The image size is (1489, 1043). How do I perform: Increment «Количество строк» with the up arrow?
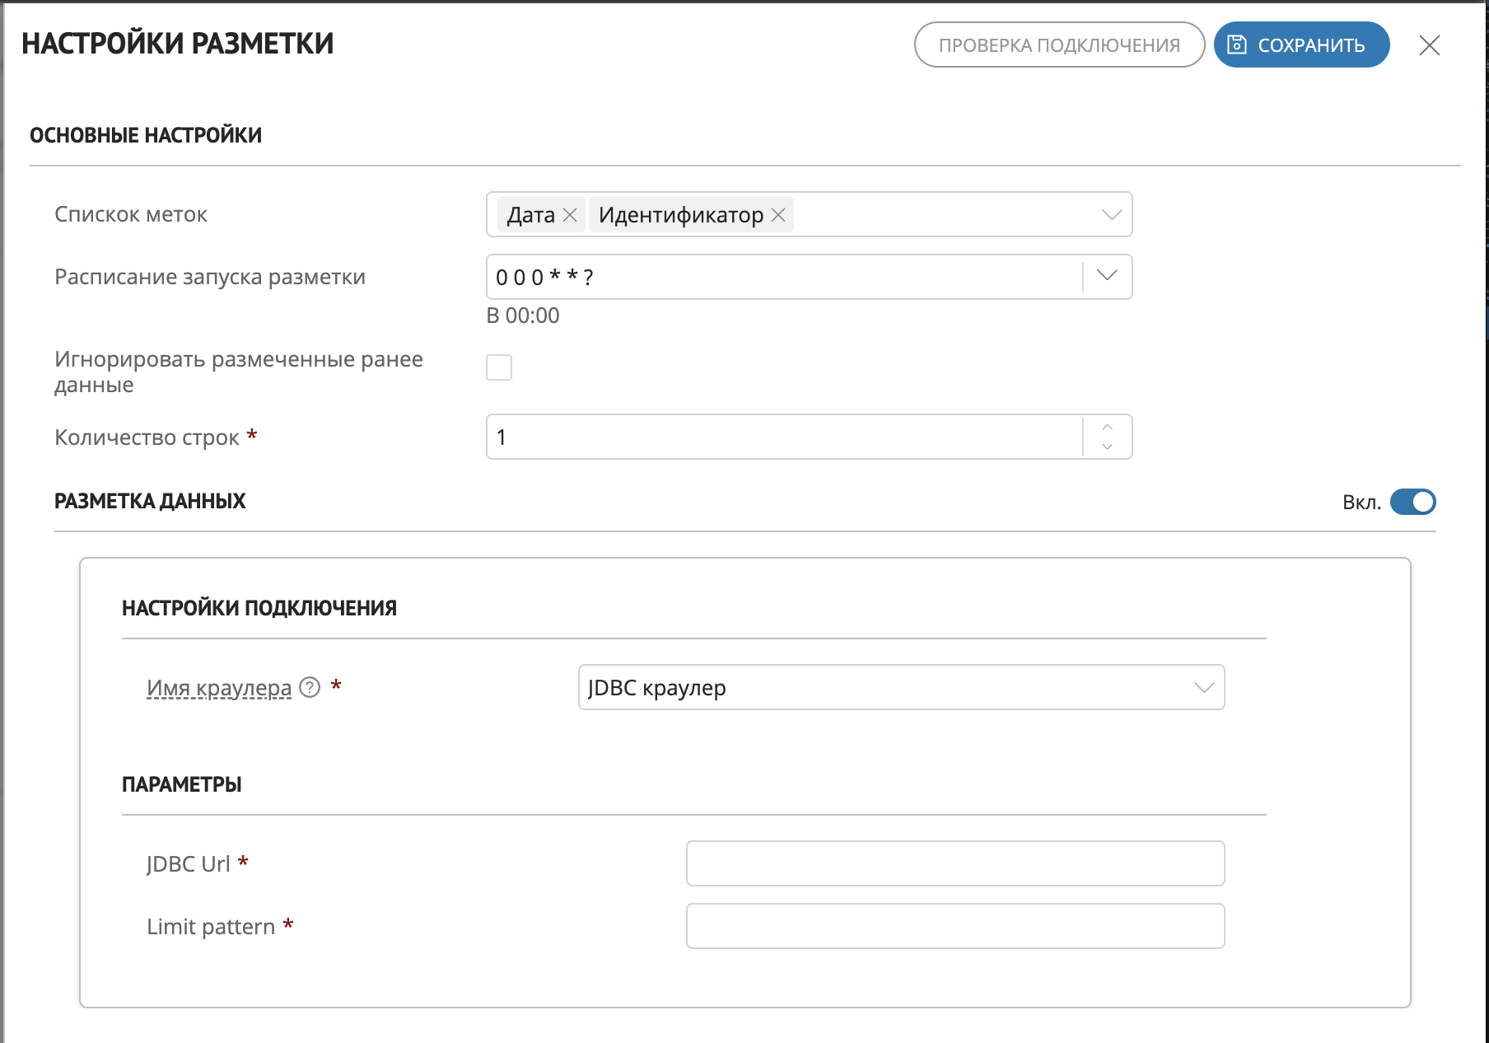1108,427
